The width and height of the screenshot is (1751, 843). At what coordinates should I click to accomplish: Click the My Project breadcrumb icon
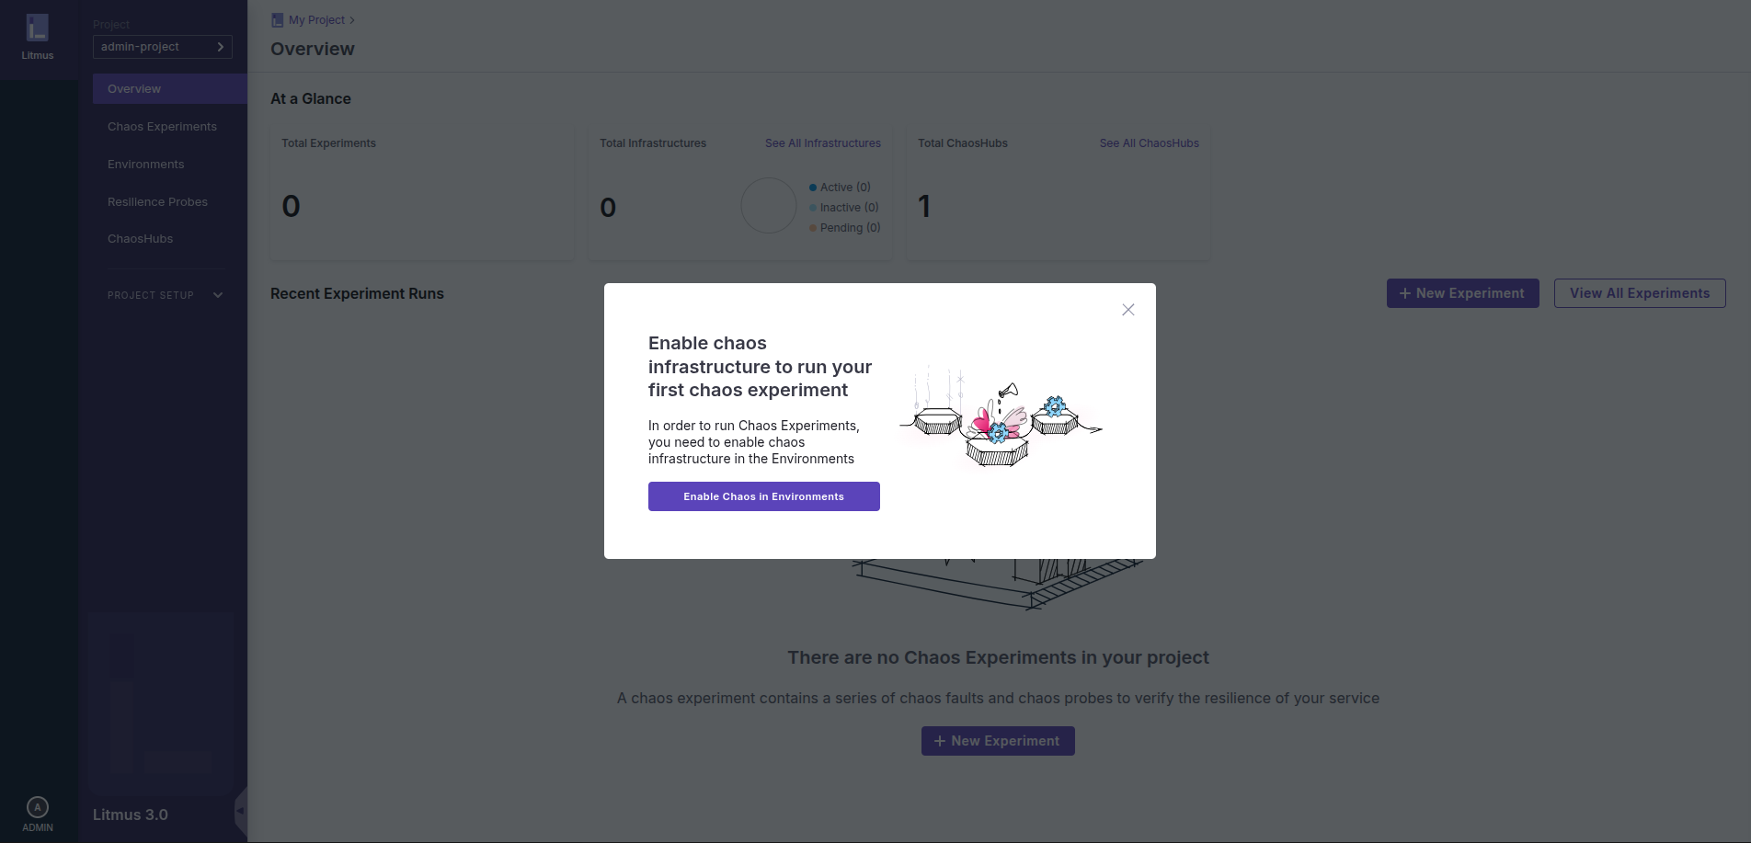coord(278,20)
